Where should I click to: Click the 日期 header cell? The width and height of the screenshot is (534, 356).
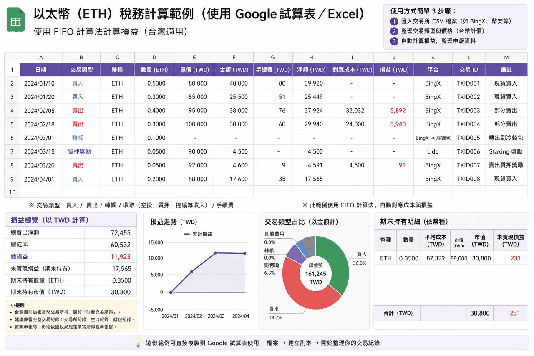(x=41, y=70)
